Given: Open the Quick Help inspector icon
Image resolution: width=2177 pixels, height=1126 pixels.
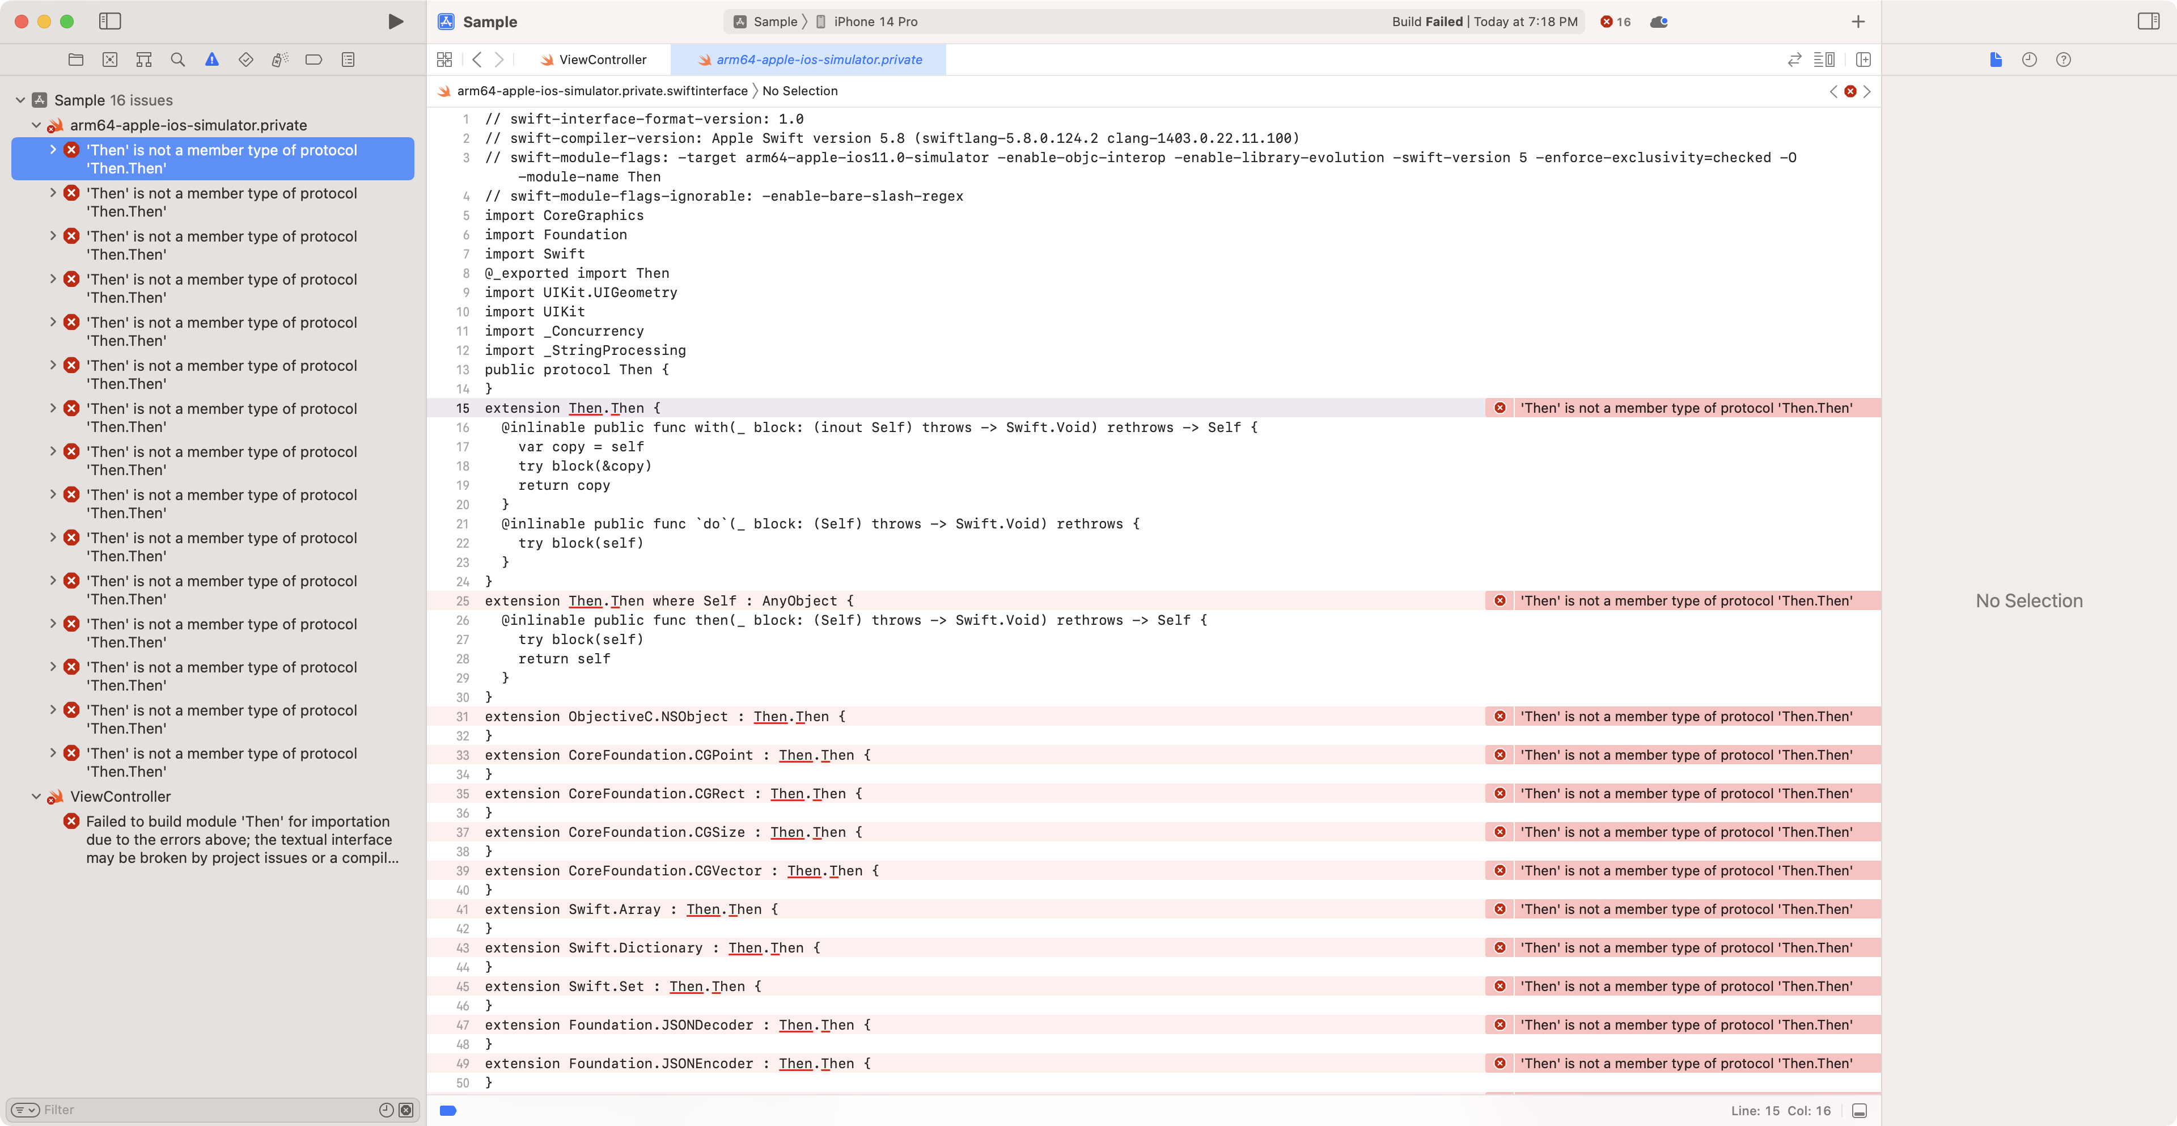Looking at the screenshot, I should point(2063,59).
